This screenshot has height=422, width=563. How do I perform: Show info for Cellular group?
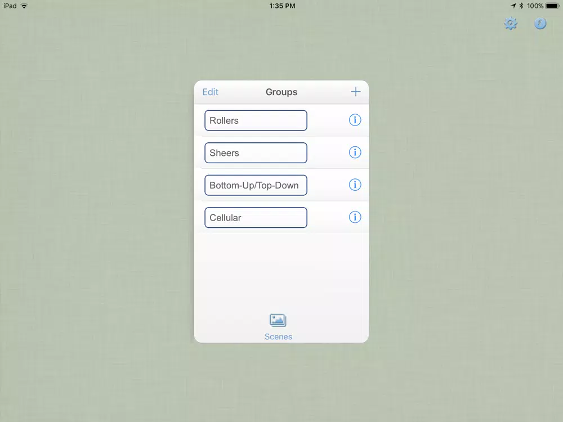coord(355,217)
